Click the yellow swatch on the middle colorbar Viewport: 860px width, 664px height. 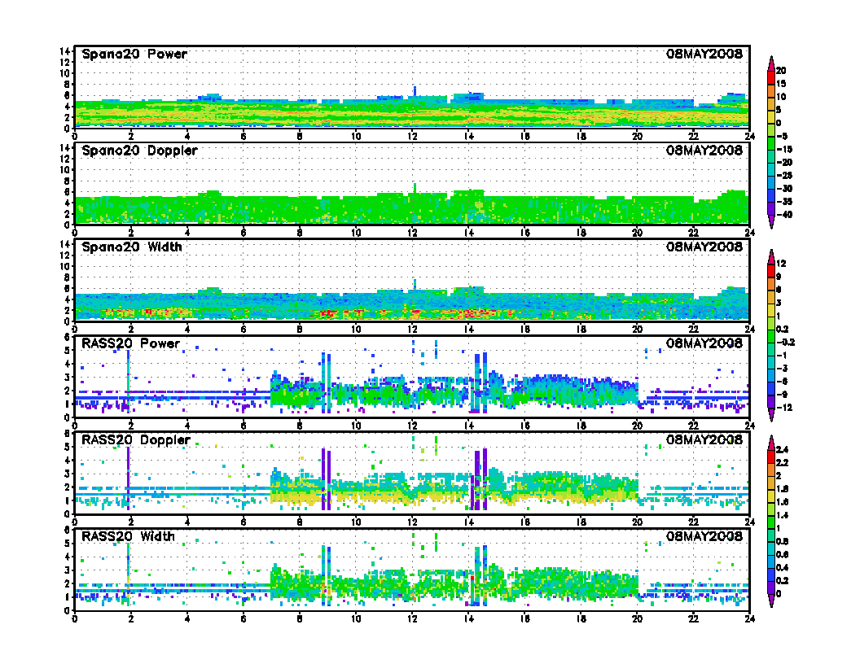click(x=770, y=310)
